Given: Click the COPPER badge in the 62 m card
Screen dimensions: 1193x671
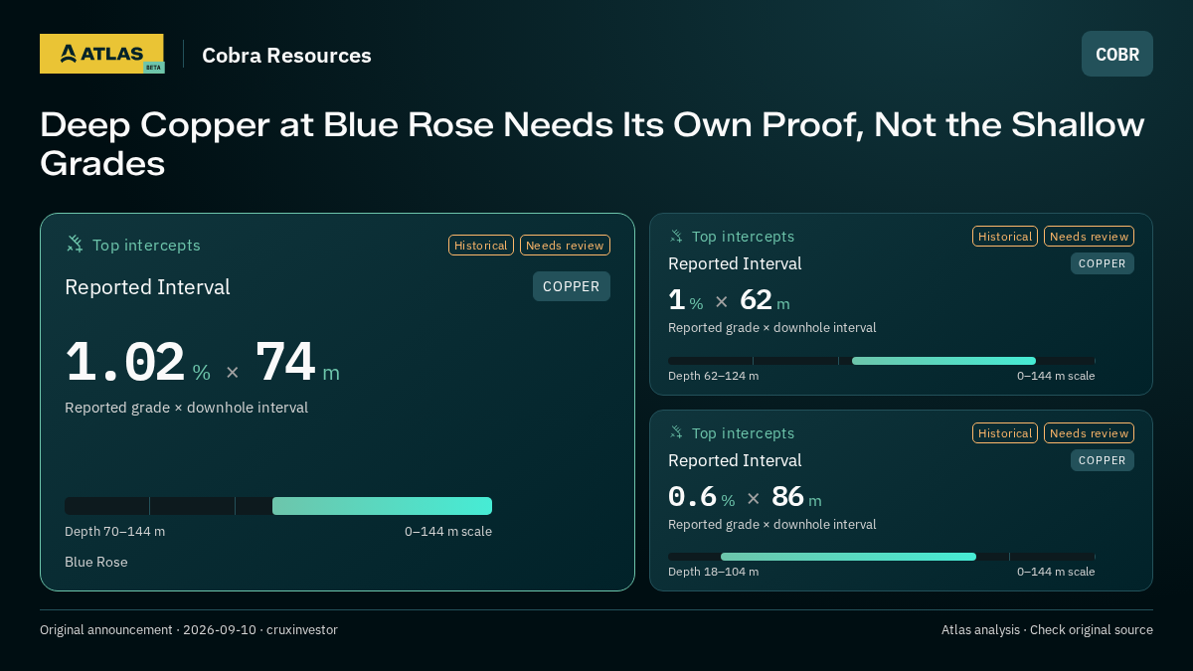Looking at the screenshot, I should [1103, 263].
